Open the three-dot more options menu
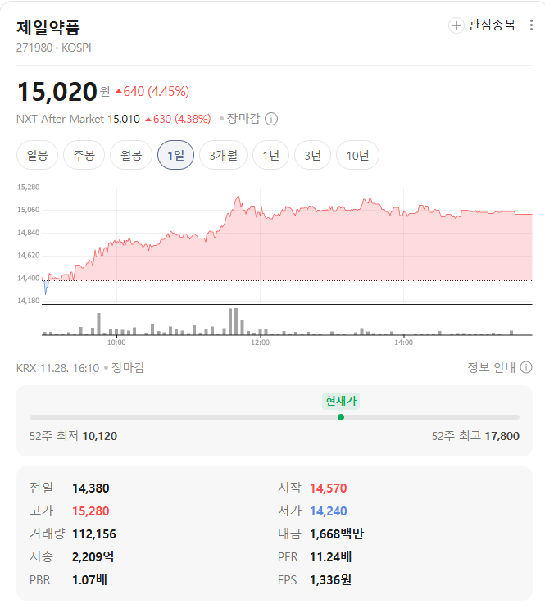545x604 pixels. [x=531, y=25]
